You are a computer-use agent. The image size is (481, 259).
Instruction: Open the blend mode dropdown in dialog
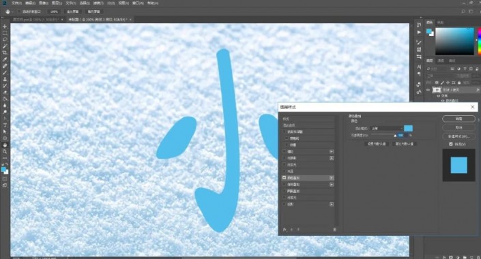(387, 128)
